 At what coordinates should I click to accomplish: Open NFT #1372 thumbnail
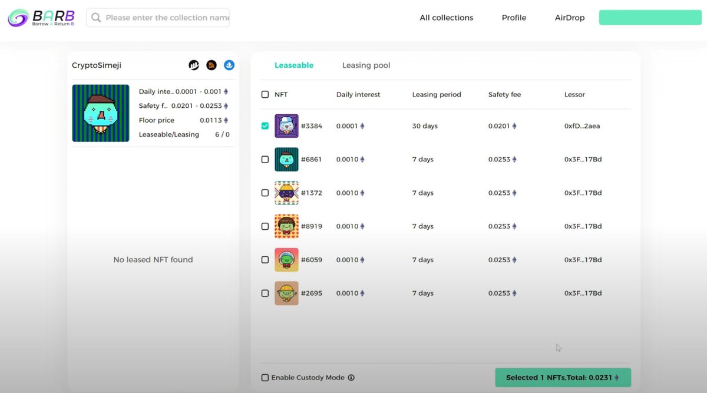coord(286,193)
